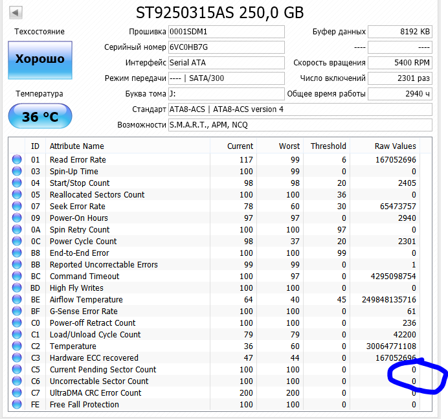
Task: Click status circle for Load/Unload Cycle Count
Action: point(17,334)
